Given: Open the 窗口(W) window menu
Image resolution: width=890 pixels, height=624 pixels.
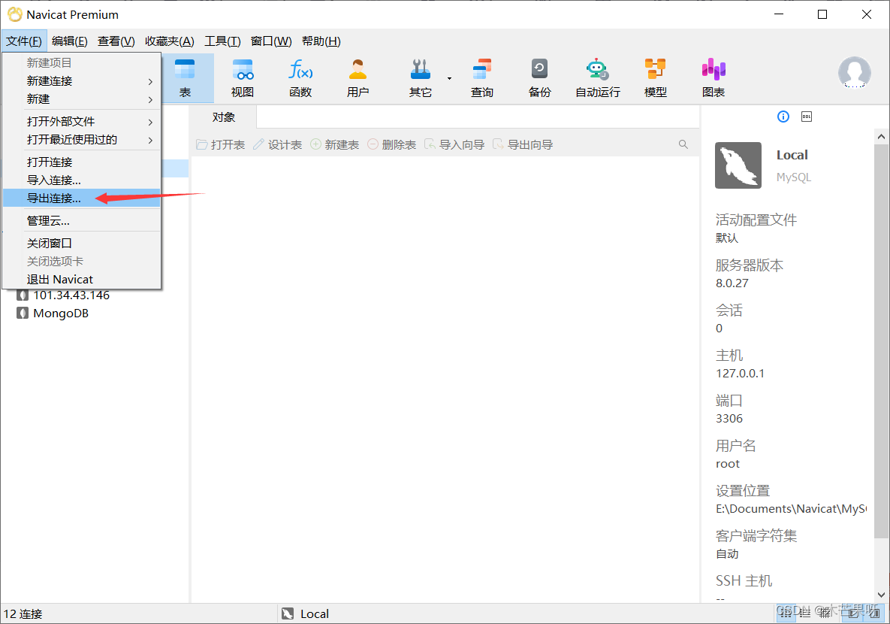Looking at the screenshot, I should 270,41.
